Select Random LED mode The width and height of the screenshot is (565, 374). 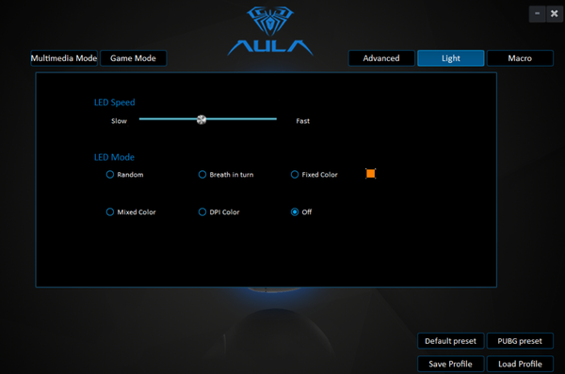click(x=110, y=175)
